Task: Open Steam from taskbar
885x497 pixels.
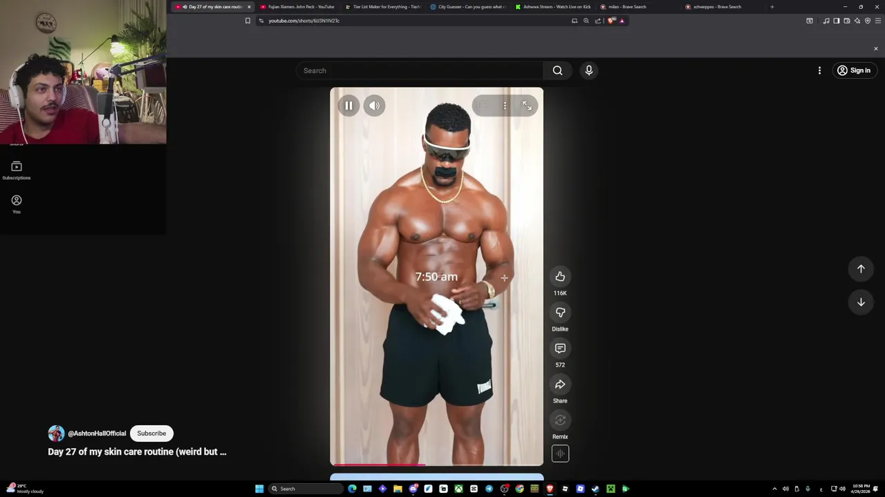Action: [595, 489]
